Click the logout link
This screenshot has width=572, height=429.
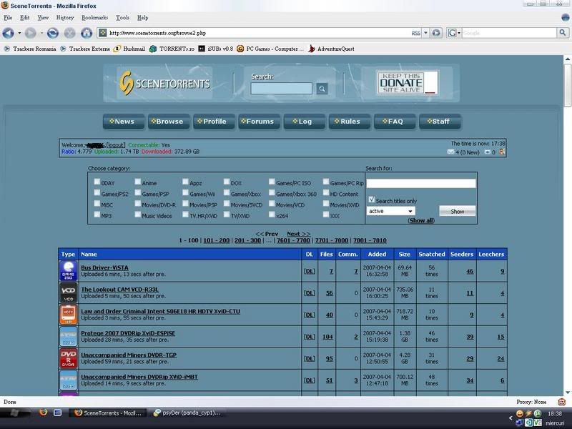click(116, 145)
